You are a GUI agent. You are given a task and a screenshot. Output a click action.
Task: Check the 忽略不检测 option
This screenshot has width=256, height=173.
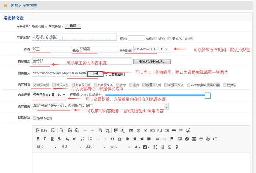click(35, 118)
